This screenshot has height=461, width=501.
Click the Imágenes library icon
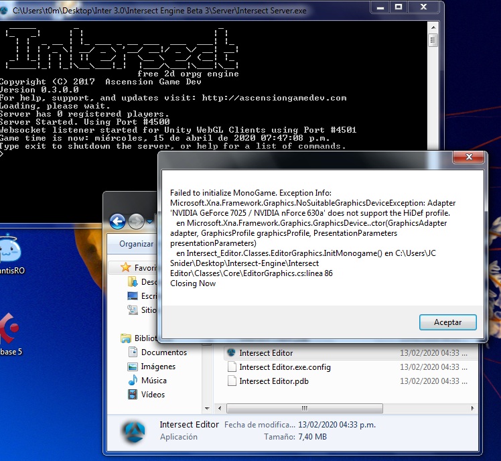[133, 367]
